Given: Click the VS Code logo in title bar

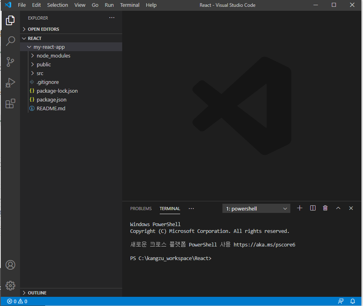Looking at the screenshot, I should pos(8,5).
